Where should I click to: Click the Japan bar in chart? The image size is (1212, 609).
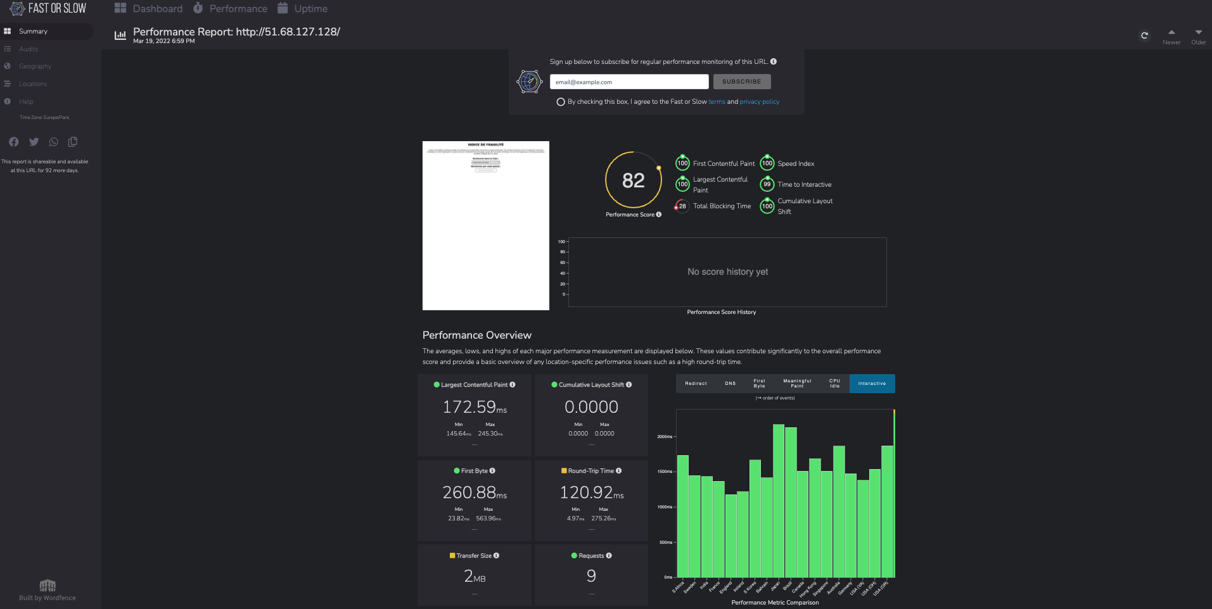[779, 501]
